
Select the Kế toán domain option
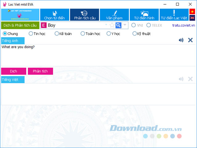click(x=63, y=34)
